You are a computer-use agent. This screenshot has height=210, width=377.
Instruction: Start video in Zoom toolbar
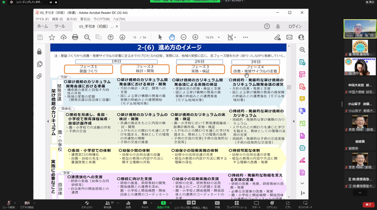click(27, 204)
